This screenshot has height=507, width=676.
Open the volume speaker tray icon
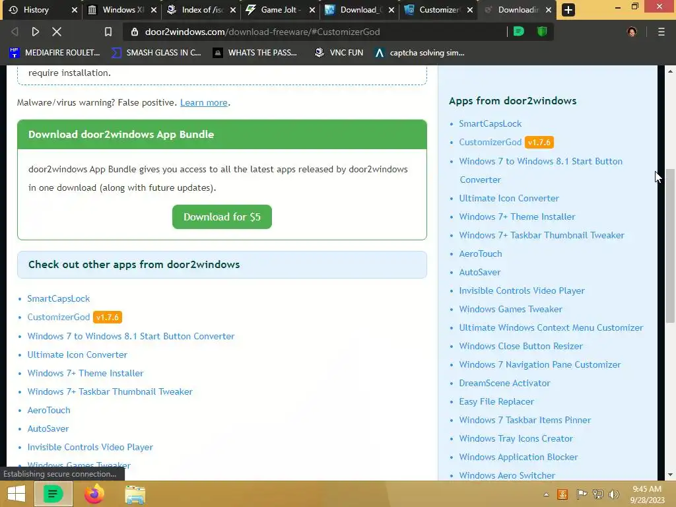[613, 494]
